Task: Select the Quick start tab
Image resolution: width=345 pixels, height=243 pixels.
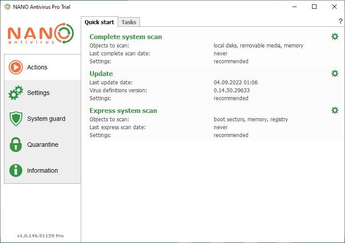Action: [99, 22]
